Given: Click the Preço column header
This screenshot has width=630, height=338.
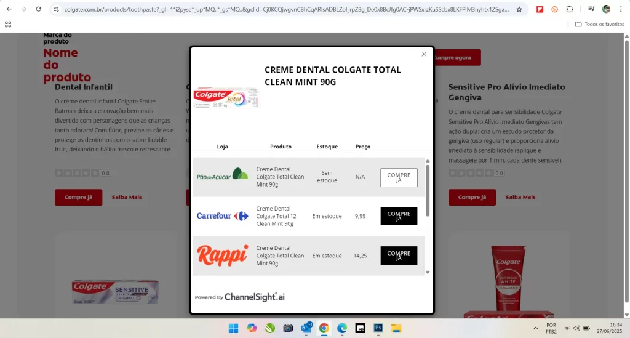Looking at the screenshot, I should (x=363, y=147).
